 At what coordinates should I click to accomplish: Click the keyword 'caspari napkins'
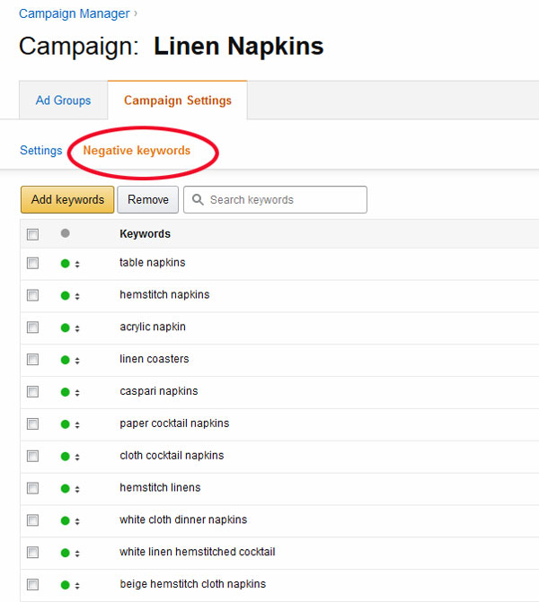point(159,391)
